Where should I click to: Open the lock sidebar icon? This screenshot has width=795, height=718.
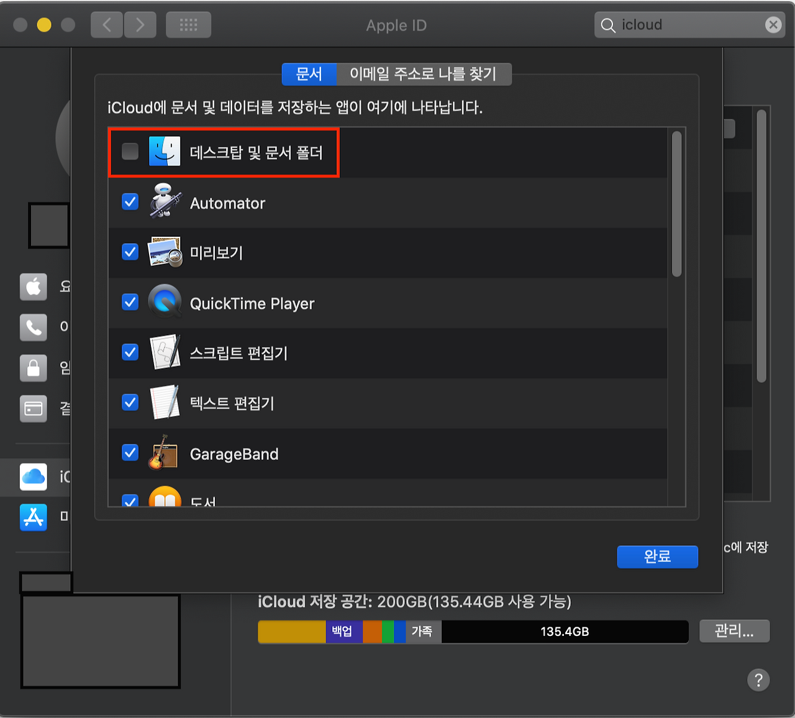[x=34, y=368]
